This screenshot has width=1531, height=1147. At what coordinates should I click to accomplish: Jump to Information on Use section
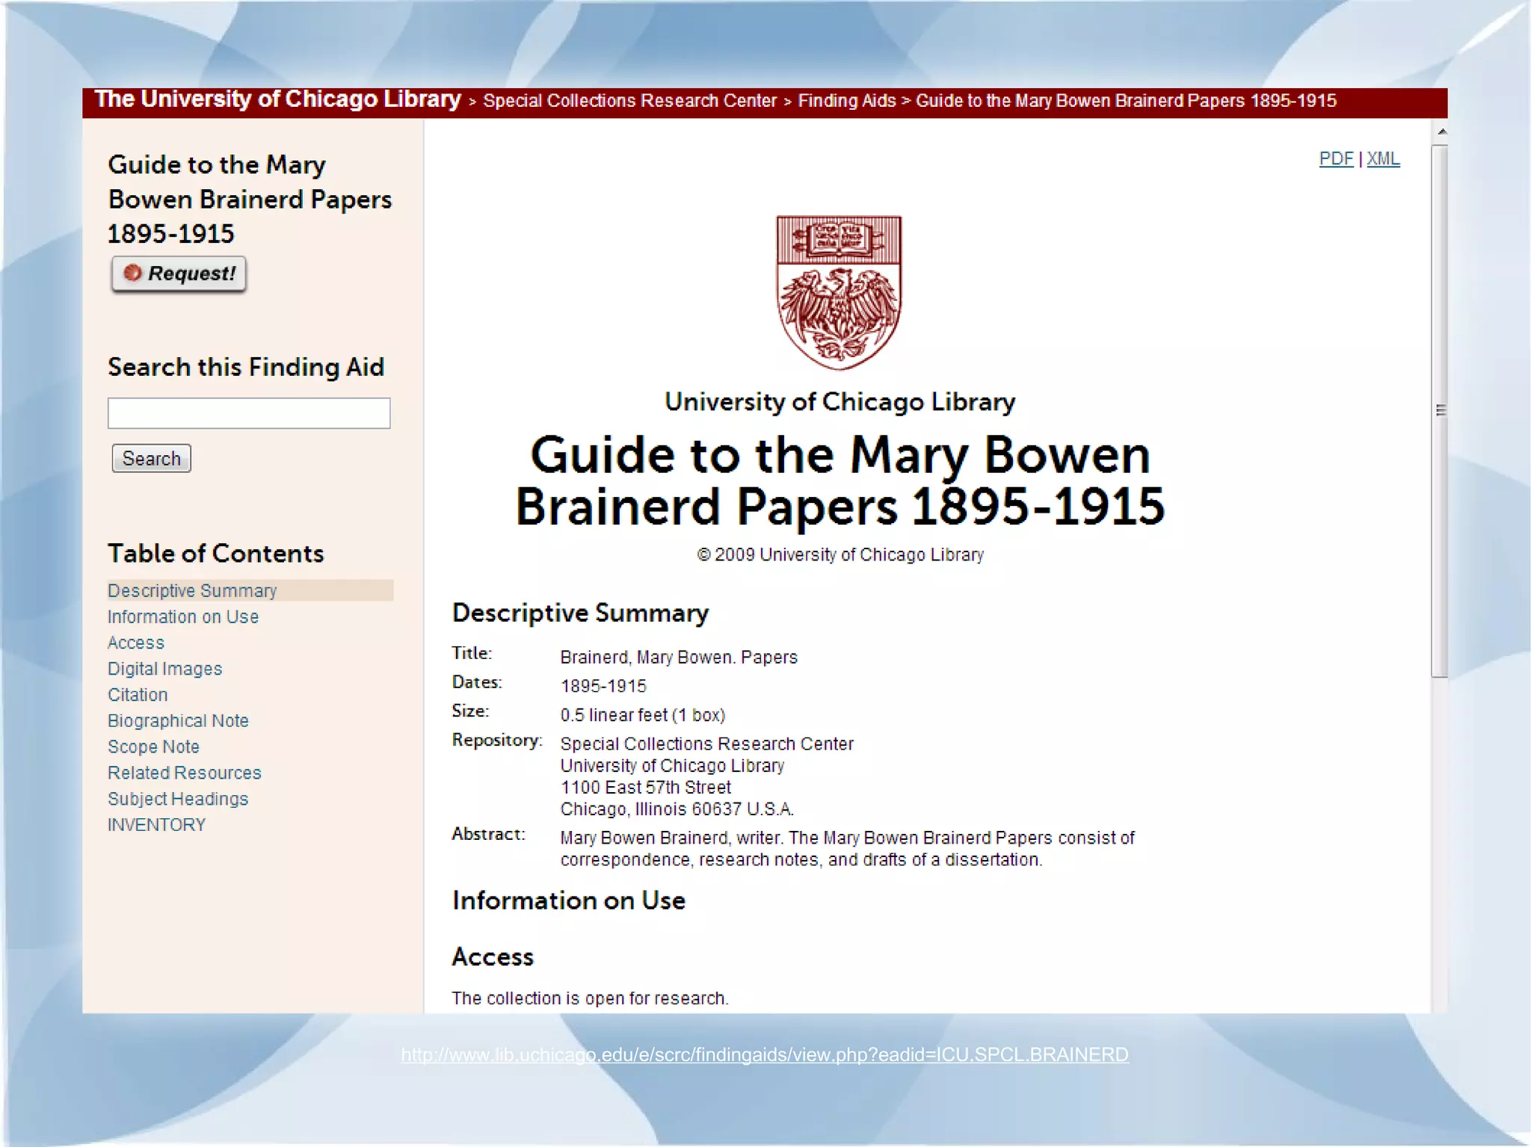pyautogui.click(x=183, y=616)
